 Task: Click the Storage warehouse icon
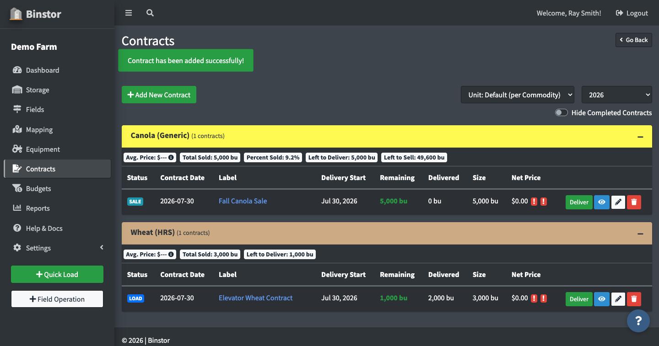[x=17, y=90]
